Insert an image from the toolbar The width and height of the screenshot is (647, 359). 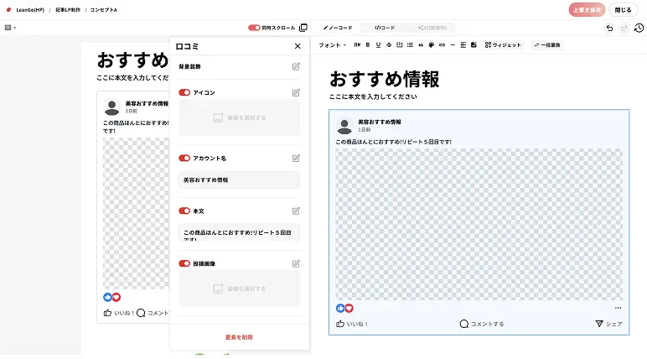pyautogui.click(x=474, y=45)
